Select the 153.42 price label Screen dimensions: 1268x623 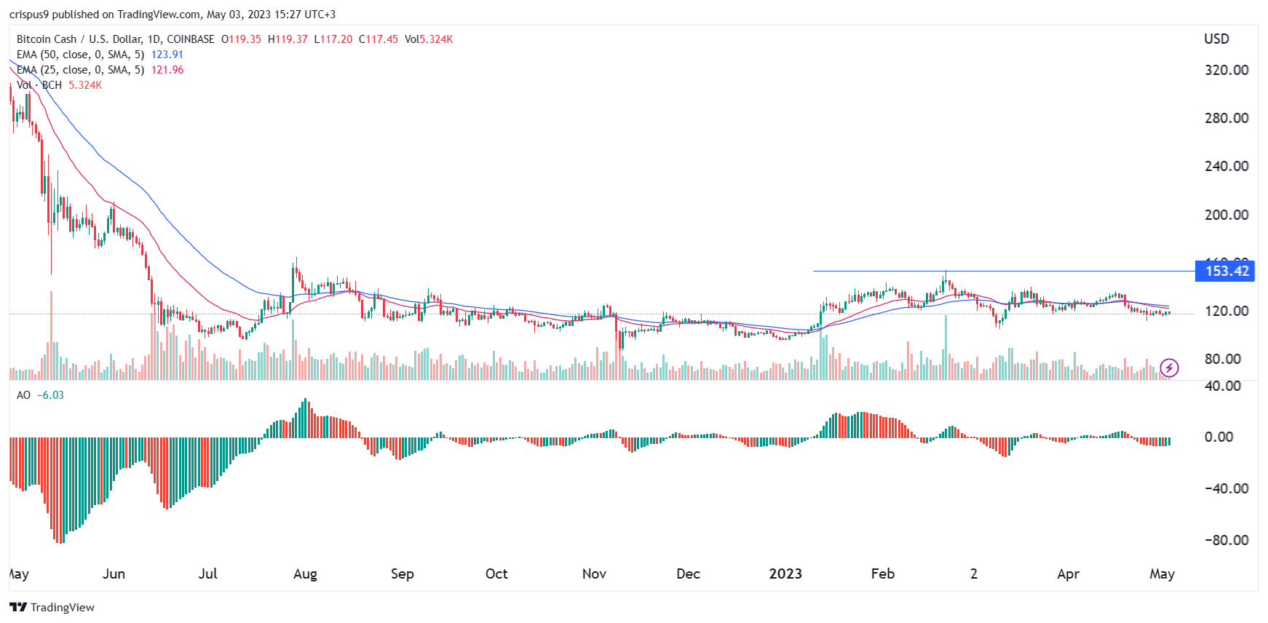(x=1226, y=271)
